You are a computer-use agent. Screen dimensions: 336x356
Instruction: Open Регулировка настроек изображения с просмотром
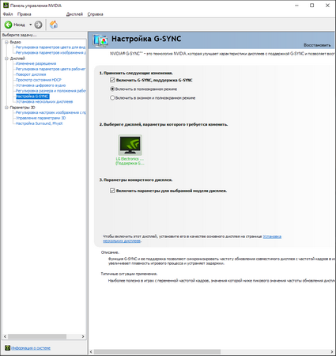coord(51,112)
